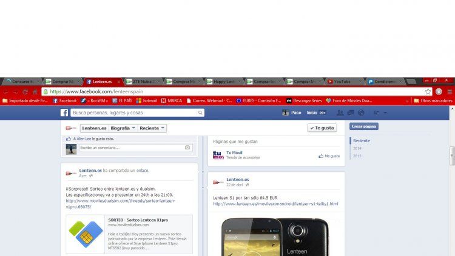455x256 pixels.
Task: Click the extension icon beside the star
Action: click(439, 91)
